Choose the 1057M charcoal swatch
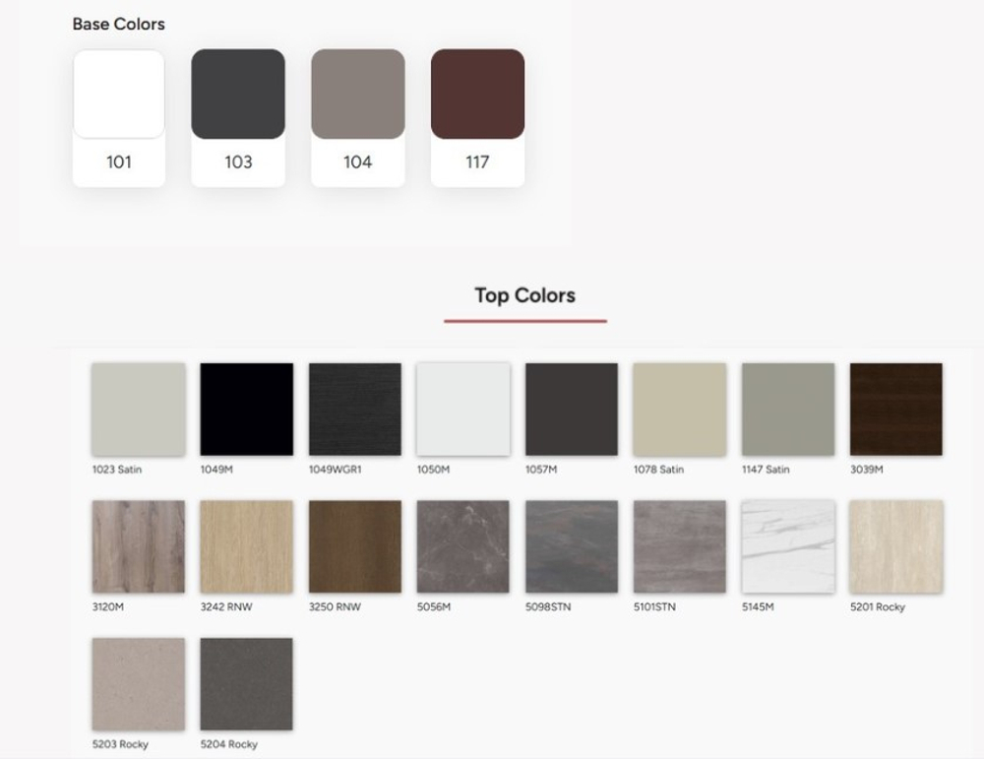The image size is (984, 759). [x=572, y=410]
